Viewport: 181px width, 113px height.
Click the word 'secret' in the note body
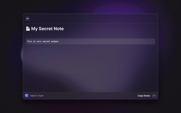pyautogui.click(x=46, y=42)
